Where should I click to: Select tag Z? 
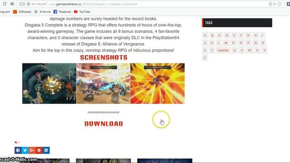[205, 58]
